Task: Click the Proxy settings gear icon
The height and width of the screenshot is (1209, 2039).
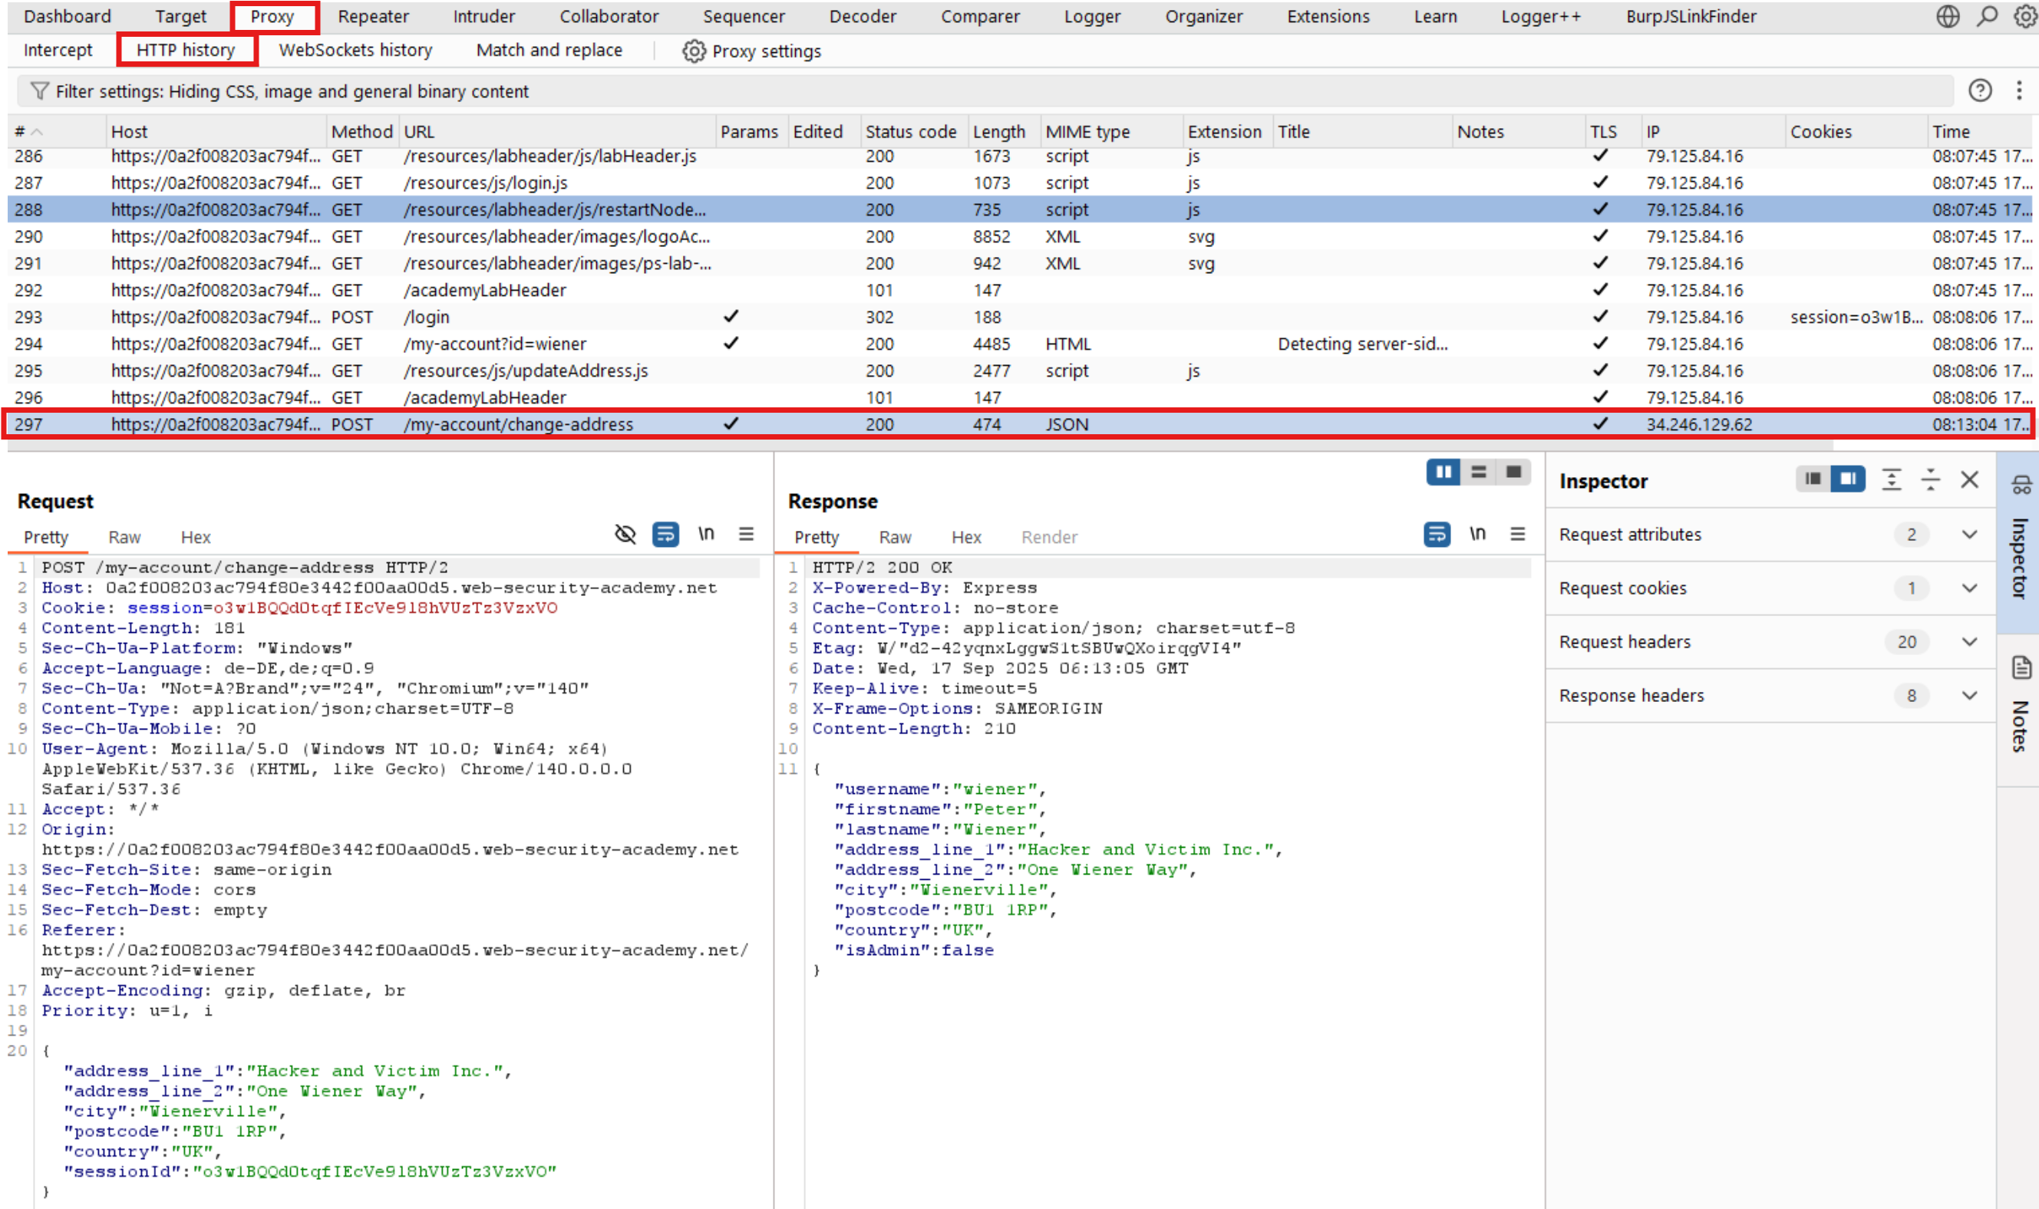Action: click(694, 51)
